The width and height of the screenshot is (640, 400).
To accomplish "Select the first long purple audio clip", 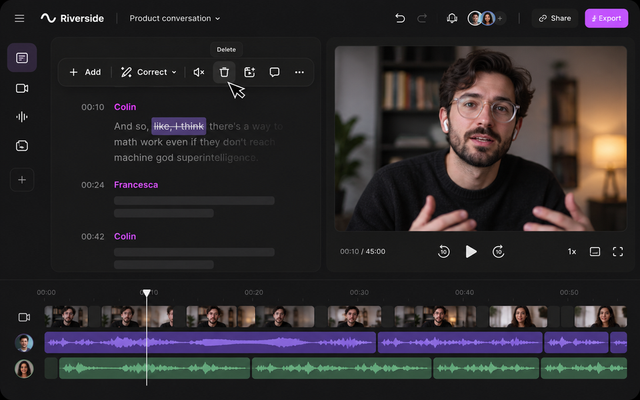I will point(210,343).
